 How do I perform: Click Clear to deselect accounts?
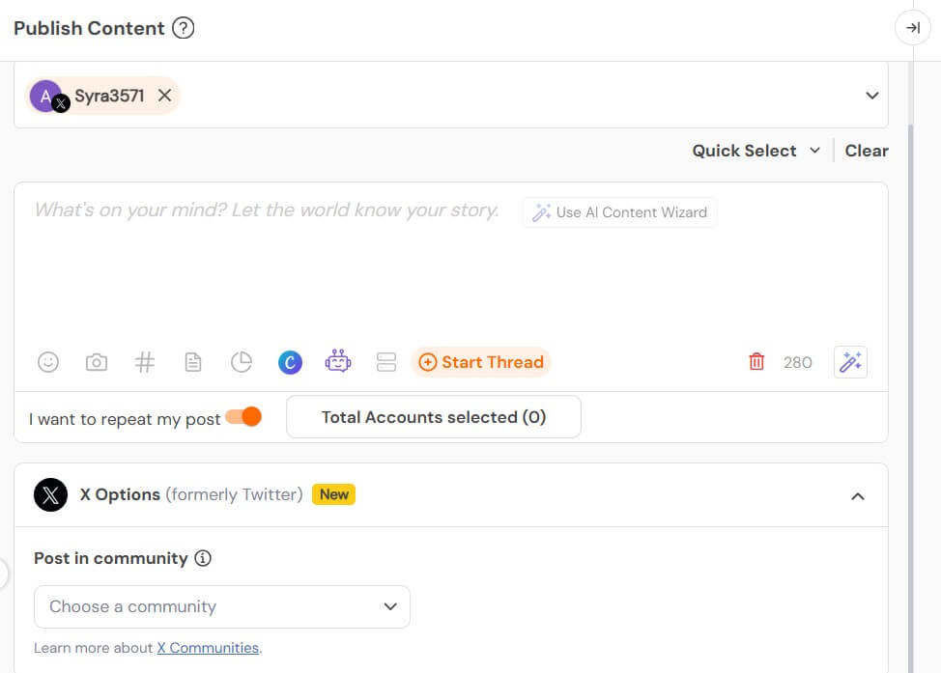[867, 151]
